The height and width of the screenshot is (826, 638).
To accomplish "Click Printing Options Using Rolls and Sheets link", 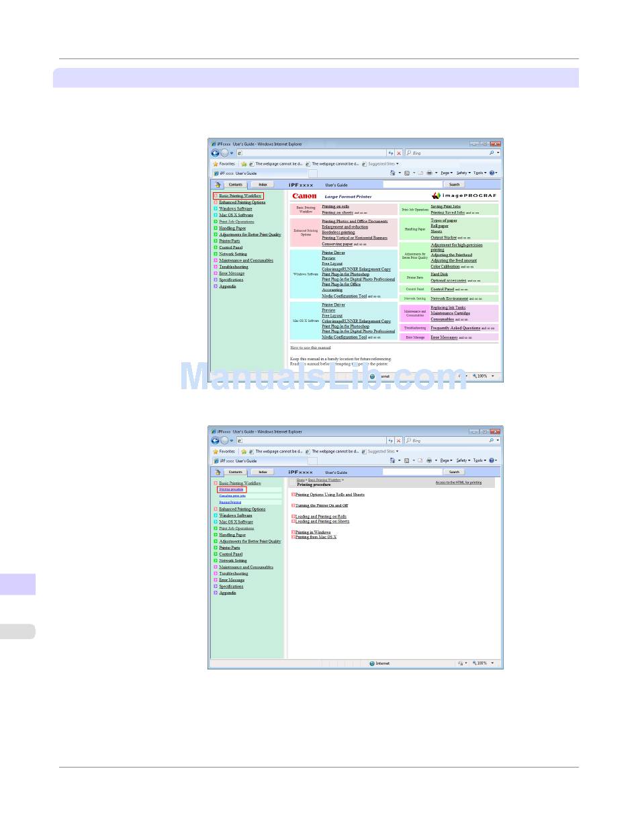I will click(330, 495).
